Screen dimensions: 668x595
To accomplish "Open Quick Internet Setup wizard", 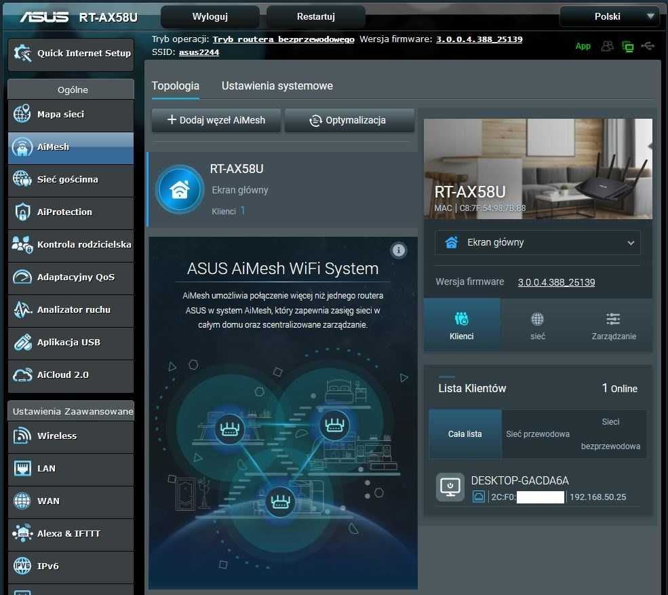I will tap(71, 54).
